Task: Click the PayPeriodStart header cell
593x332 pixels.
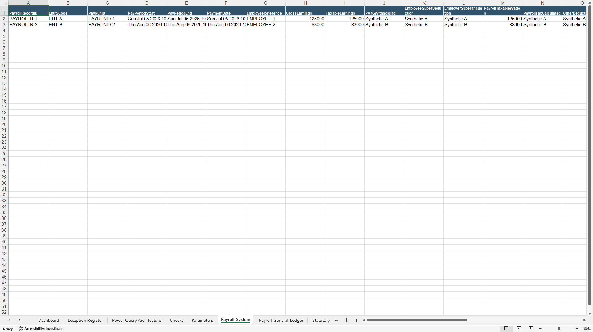Action: 147,11
